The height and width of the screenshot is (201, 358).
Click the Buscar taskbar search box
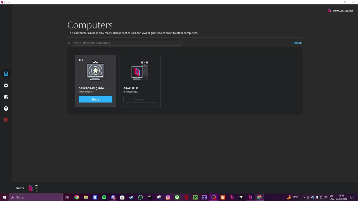tap(36, 197)
